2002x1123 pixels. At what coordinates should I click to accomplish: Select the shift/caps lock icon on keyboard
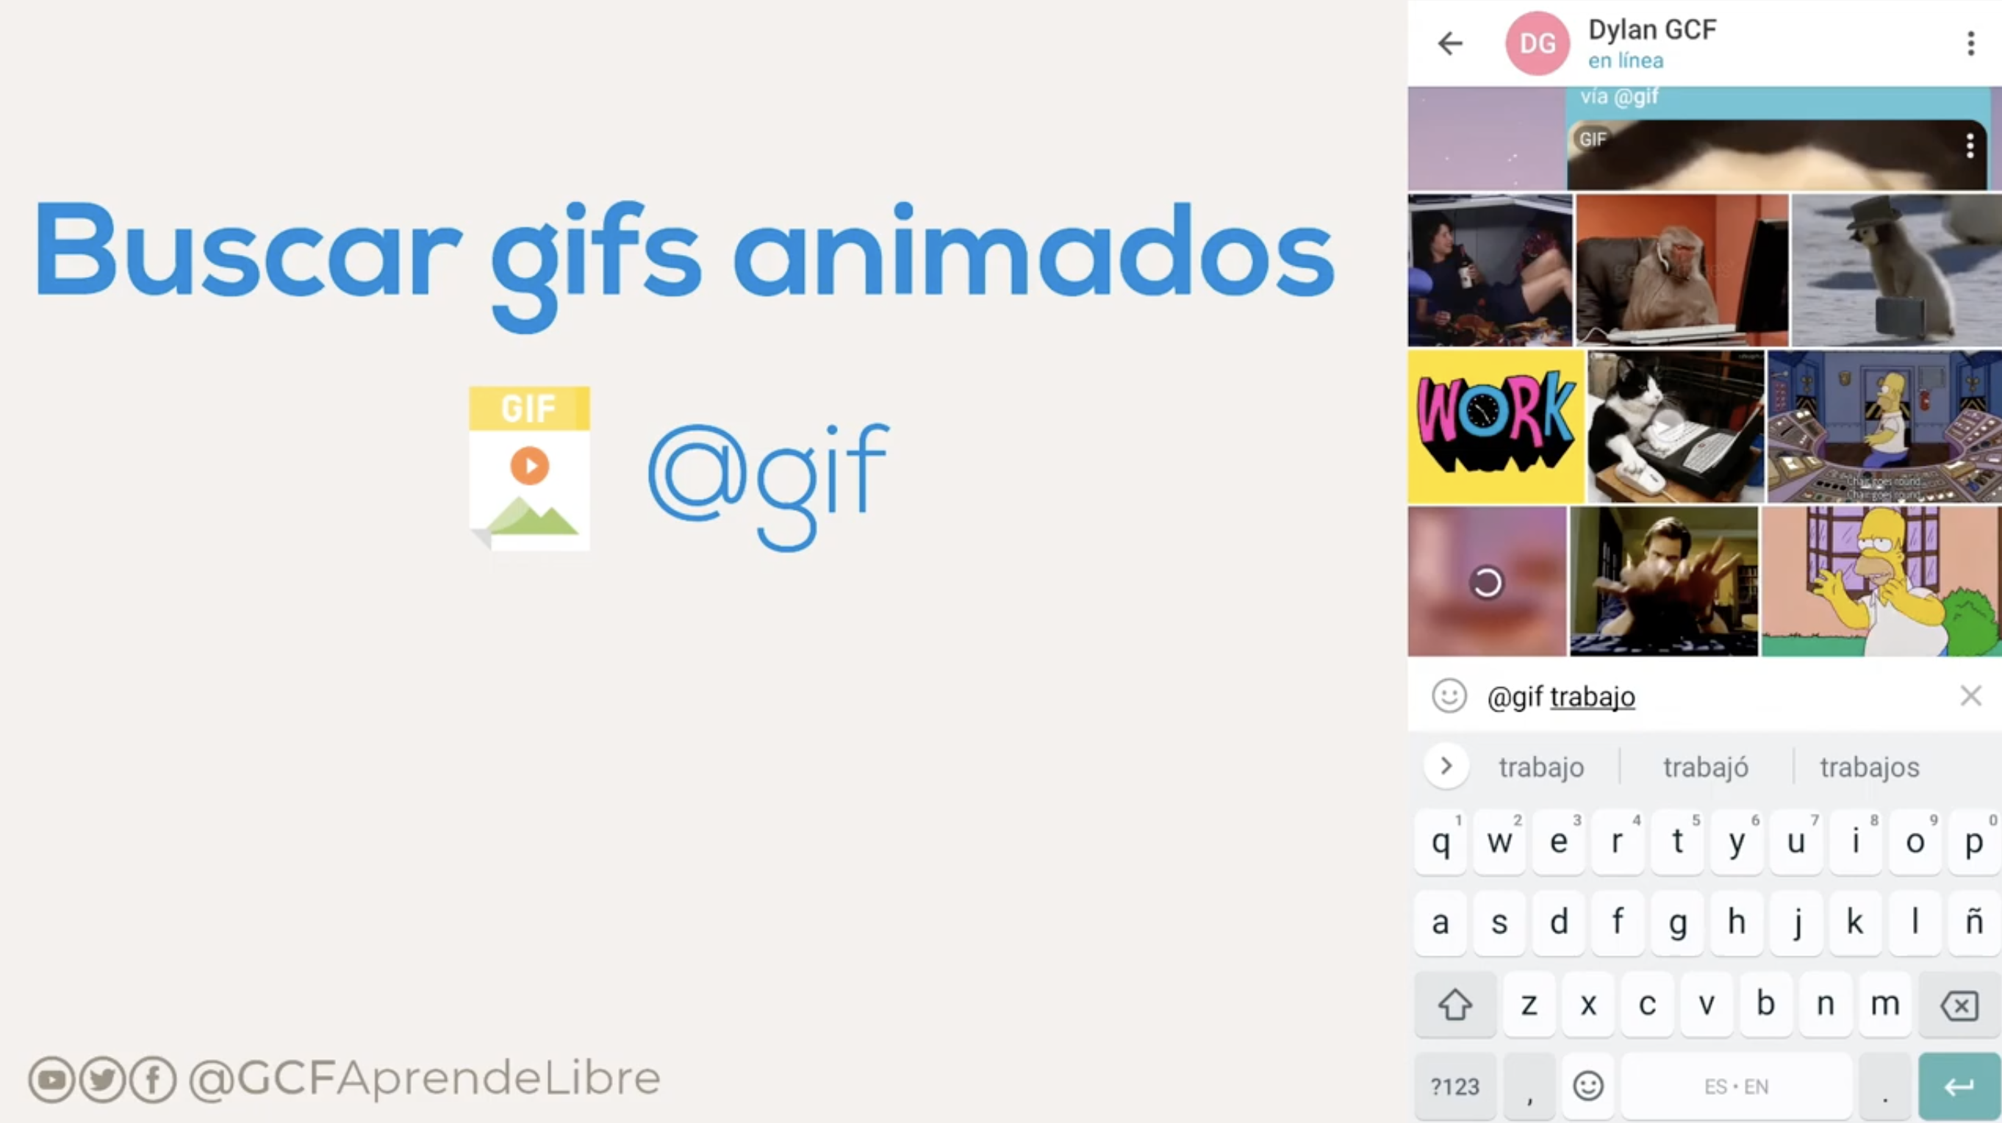click(1454, 1003)
